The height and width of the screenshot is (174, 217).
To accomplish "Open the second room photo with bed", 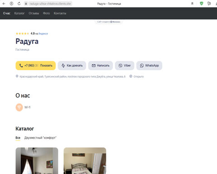I will pos(85,161).
